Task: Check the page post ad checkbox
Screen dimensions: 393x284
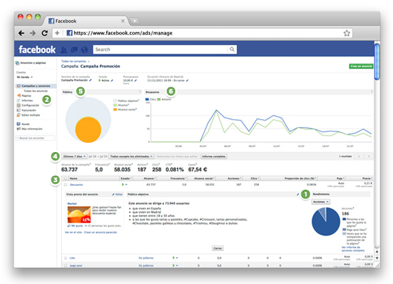Action: [x=65, y=266]
